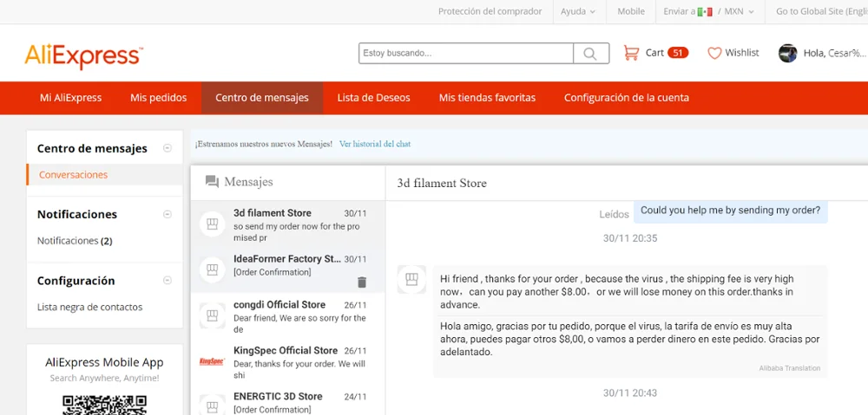Click Protección del comprador link
The width and height of the screenshot is (868, 415).
pos(490,11)
